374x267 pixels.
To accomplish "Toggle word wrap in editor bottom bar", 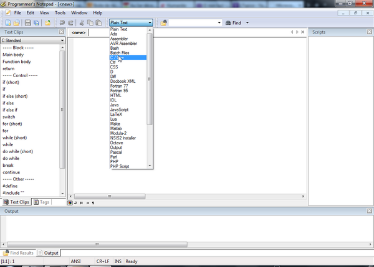I will coord(75,202).
